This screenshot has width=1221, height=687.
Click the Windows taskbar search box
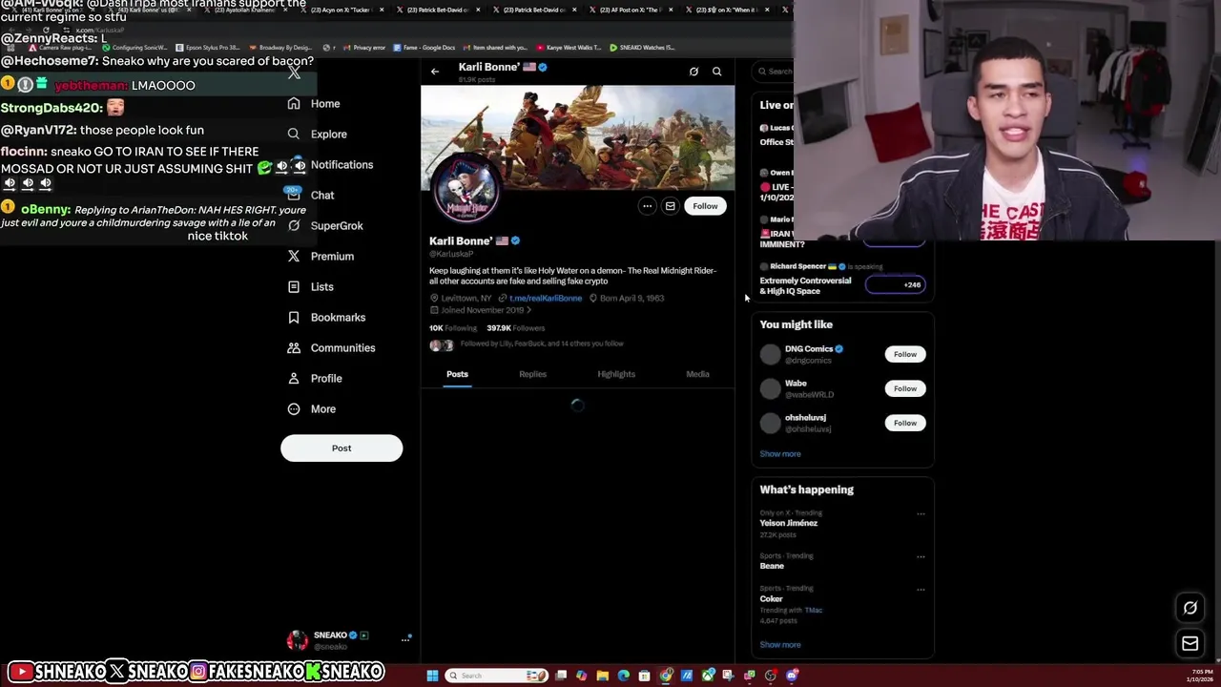(x=496, y=676)
